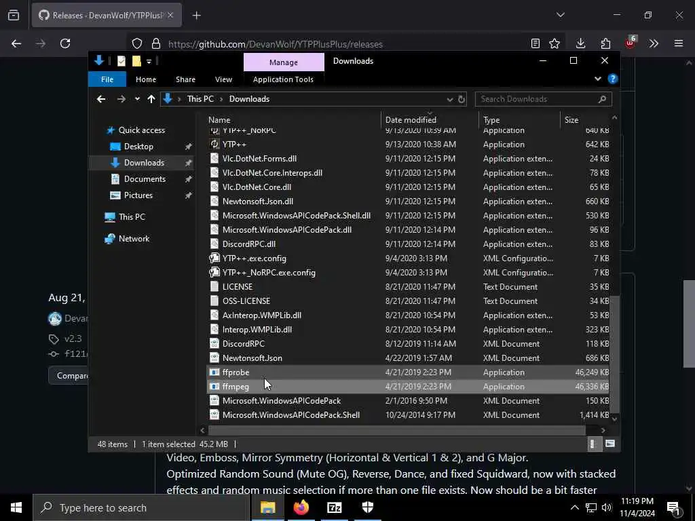The height and width of the screenshot is (521, 695).
Task: Select Newtonsoft.Json.dll file
Action: 408,201
